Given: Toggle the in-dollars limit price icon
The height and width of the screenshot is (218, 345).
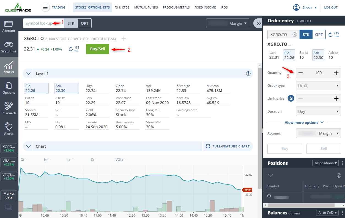Looking at the screenshot, I should click(291, 98).
